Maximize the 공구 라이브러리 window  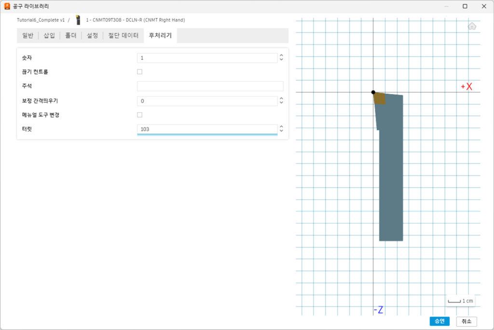(465, 6)
